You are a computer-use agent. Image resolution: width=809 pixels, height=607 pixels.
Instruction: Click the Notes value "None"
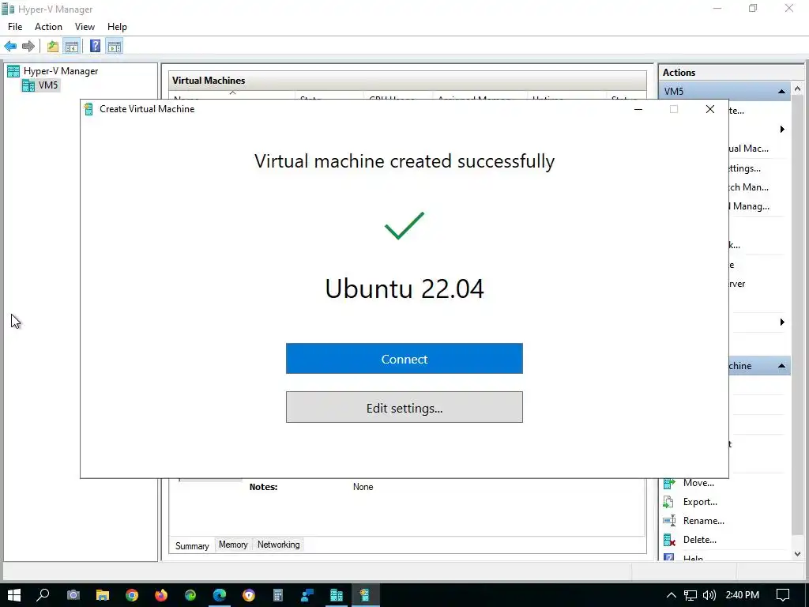(363, 487)
